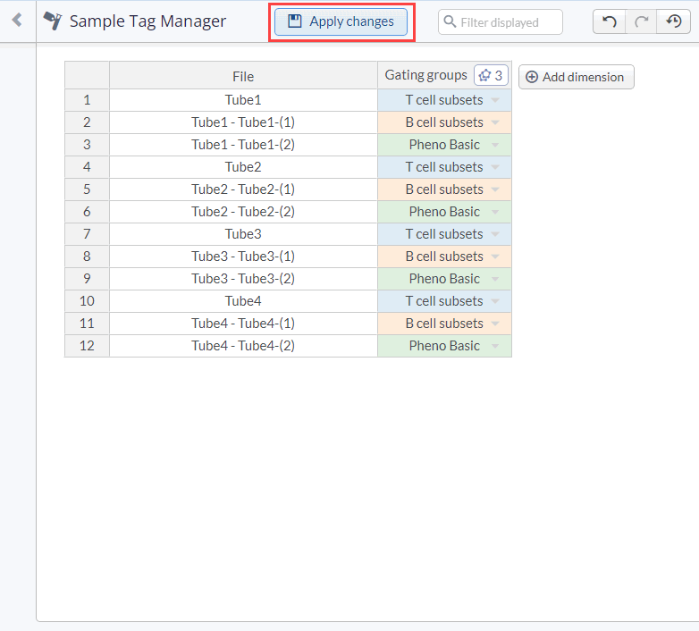Click the Tube2 - Tube2-(1) file cell
This screenshot has height=631, width=699.
coord(243,189)
